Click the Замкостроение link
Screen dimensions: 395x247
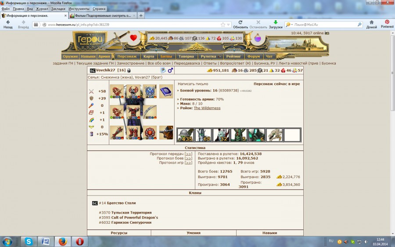click(x=130, y=63)
